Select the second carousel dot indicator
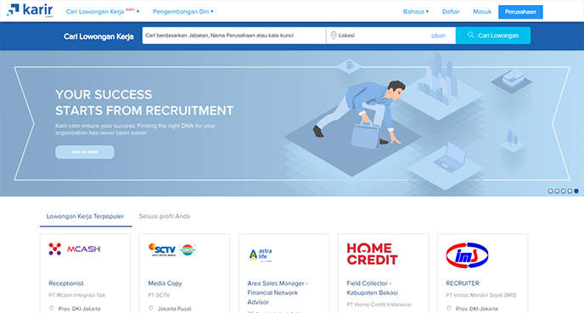584x313 pixels. 557,191
